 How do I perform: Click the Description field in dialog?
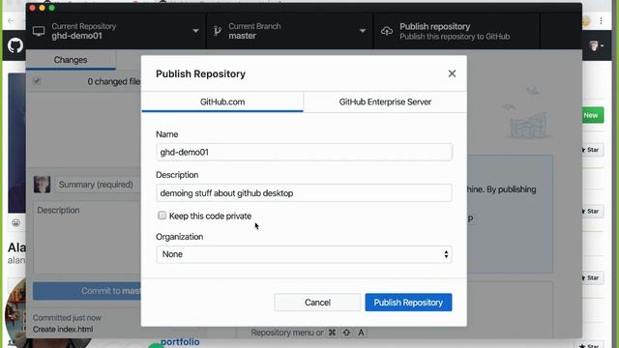pos(304,193)
